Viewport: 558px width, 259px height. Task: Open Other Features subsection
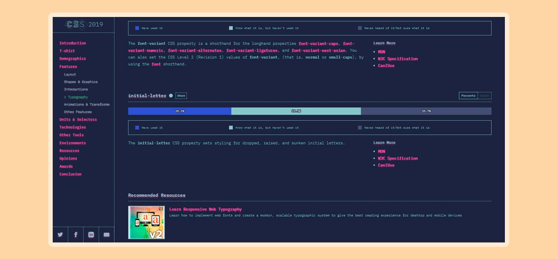tap(78, 112)
